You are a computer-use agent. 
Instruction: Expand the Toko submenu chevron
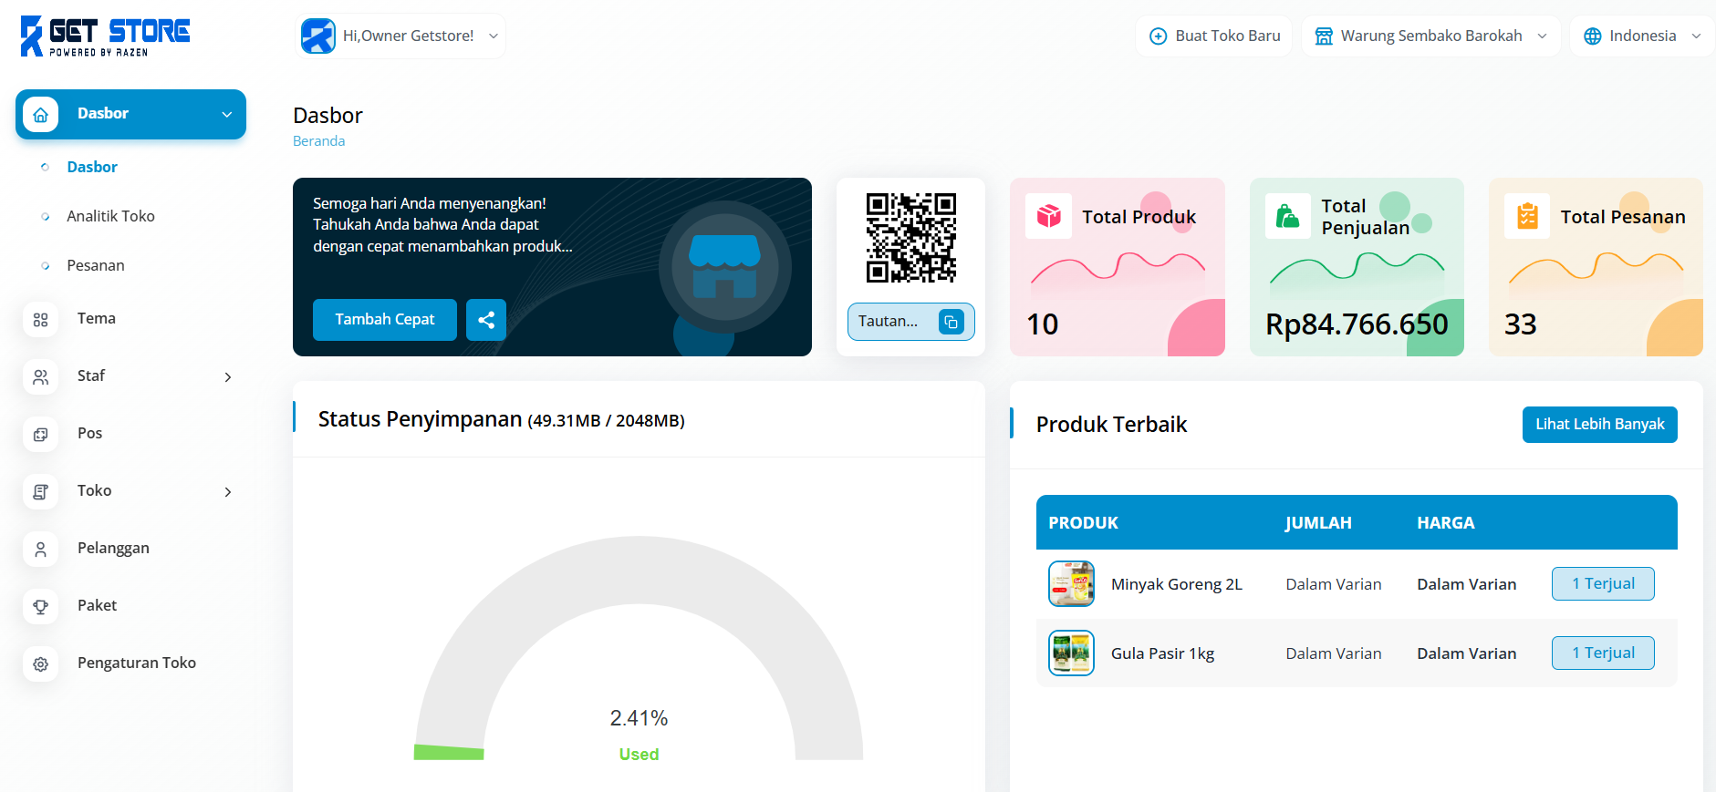pos(228,492)
